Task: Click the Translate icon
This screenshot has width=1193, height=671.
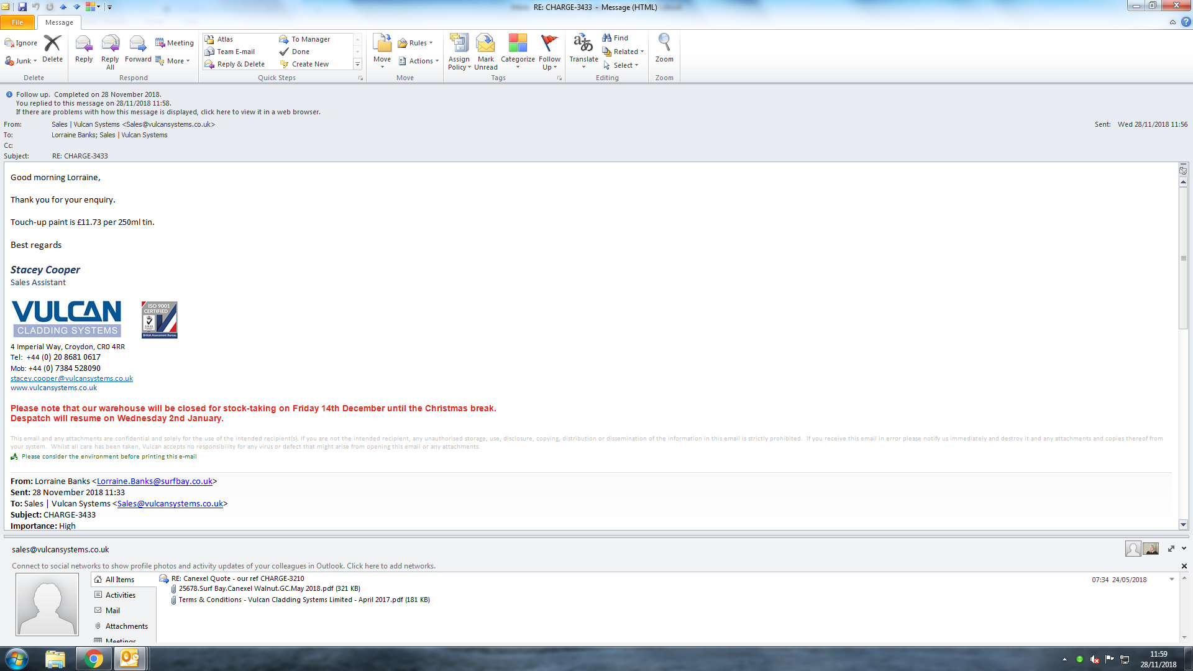Action: (583, 43)
